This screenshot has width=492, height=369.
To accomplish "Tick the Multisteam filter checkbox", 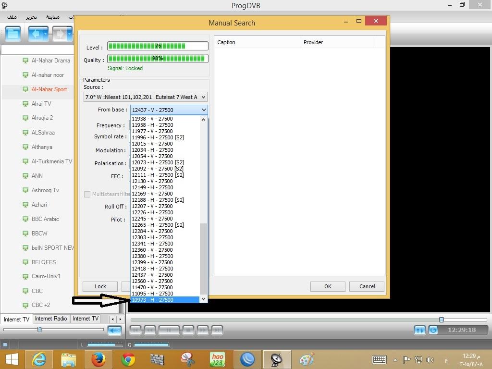I will [87, 194].
